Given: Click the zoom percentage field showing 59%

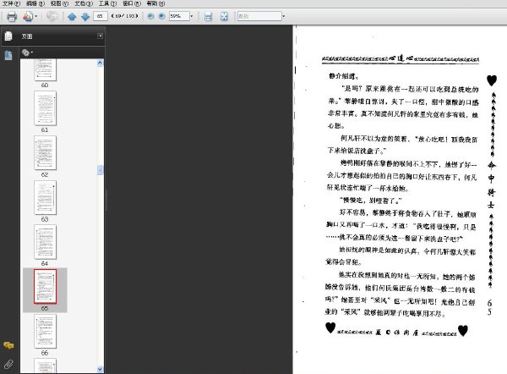Looking at the screenshot, I should 179,16.
